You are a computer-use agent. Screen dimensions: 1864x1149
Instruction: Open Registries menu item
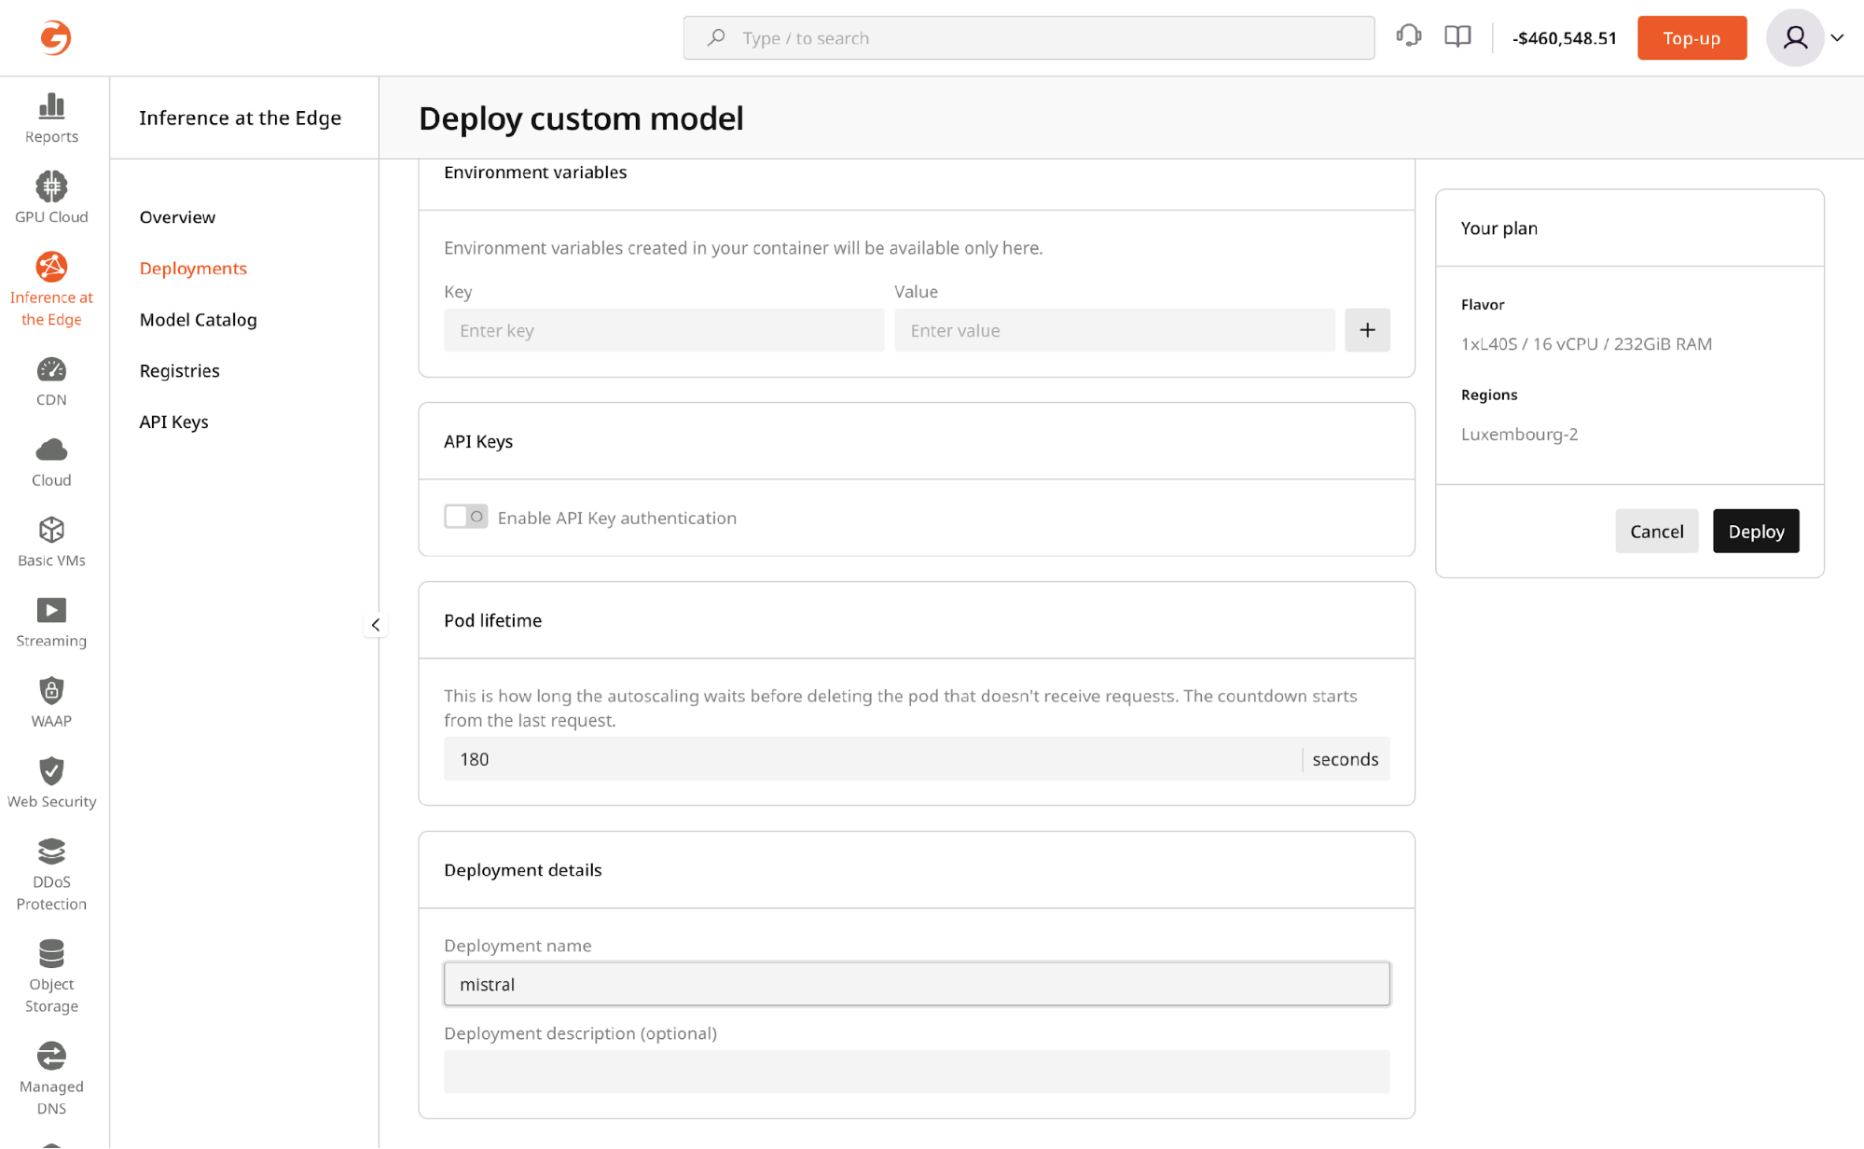(179, 371)
